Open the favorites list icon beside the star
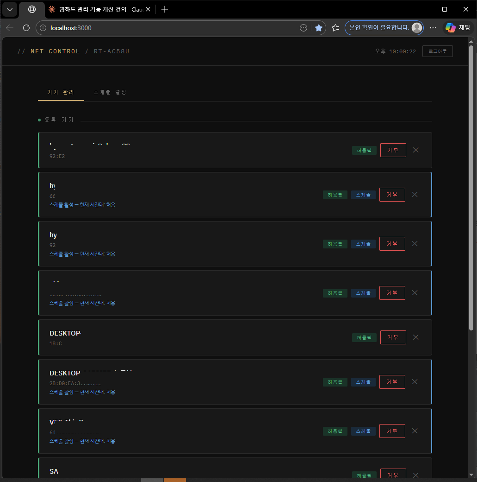The width and height of the screenshot is (477, 482). coord(335,28)
